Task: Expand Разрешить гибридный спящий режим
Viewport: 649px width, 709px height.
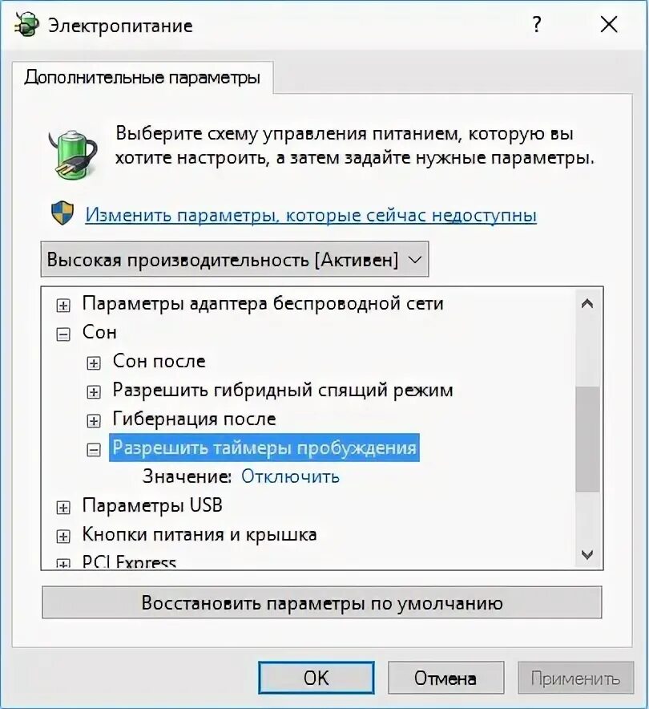Action: click(x=94, y=392)
